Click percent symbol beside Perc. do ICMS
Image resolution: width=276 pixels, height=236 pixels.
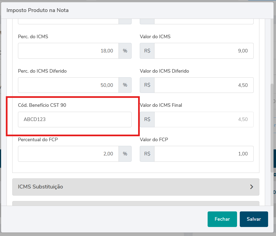(125, 51)
